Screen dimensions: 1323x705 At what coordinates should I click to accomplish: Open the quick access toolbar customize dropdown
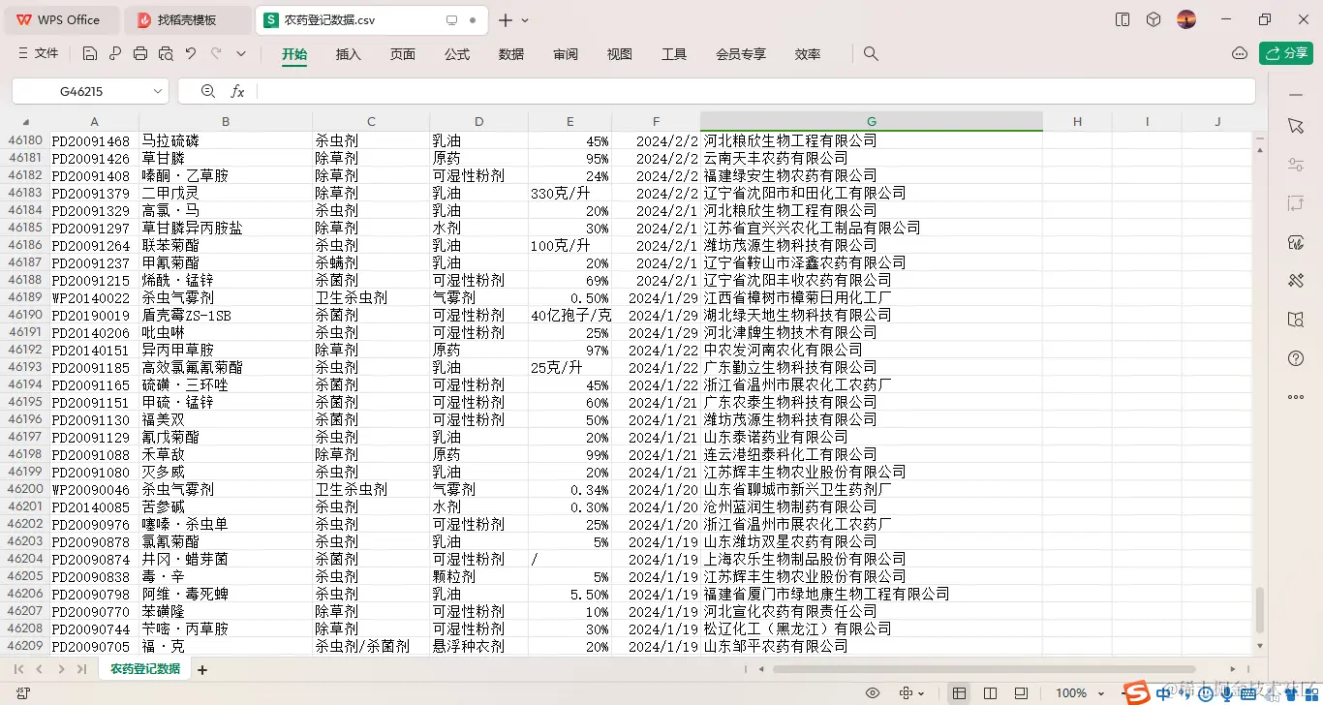pyautogui.click(x=241, y=54)
